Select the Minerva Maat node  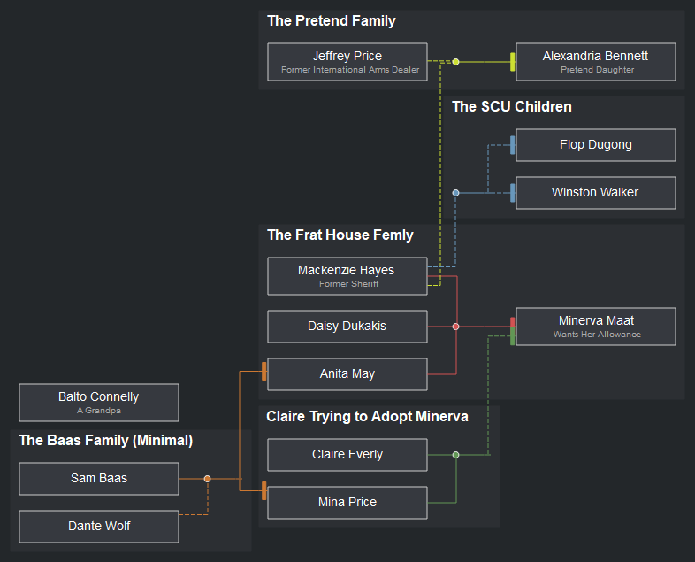596,327
